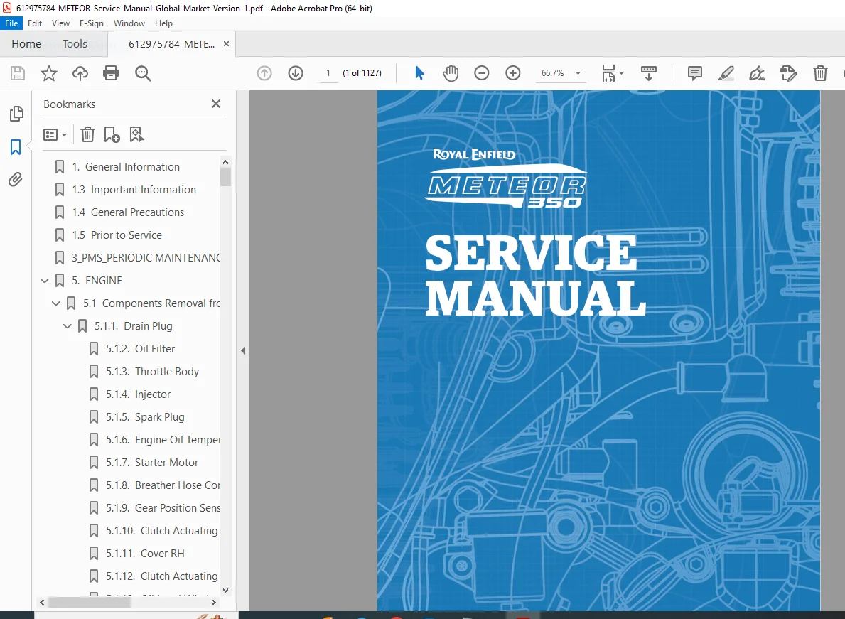This screenshot has width=845, height=619.
Task: Collapse 5.1.1. Drain Plug bookmark
Action: pos(68,326)
